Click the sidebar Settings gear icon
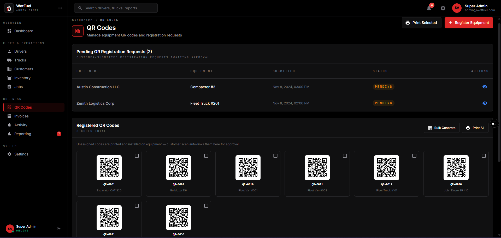 pos(9,154)
